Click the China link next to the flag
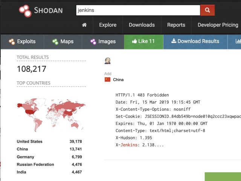241x181 pixels. pyautogui.click(x=118, y=80)
